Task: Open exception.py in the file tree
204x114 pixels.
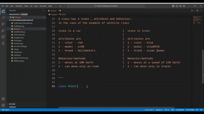Action: 18,38
